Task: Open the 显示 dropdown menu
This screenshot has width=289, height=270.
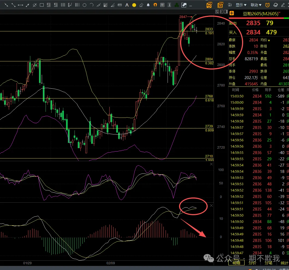Action: tap(241, 5)
